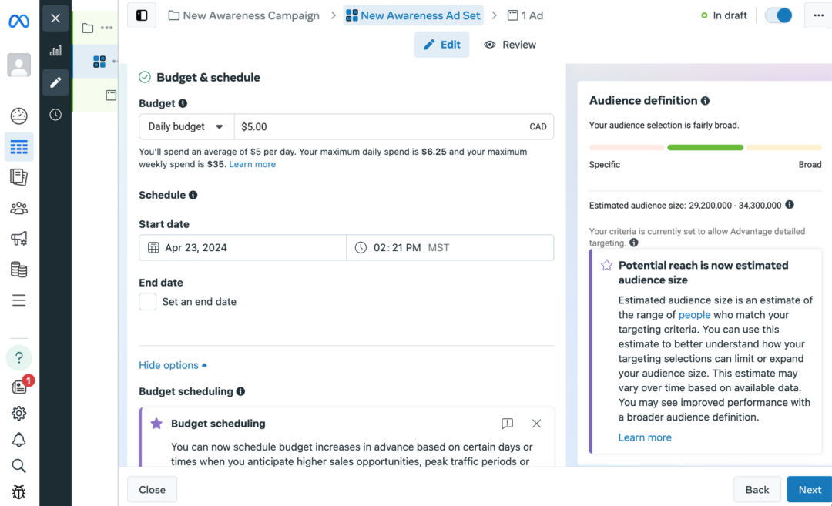Click the search magnifier icon in sidebar

coord(19,465)
